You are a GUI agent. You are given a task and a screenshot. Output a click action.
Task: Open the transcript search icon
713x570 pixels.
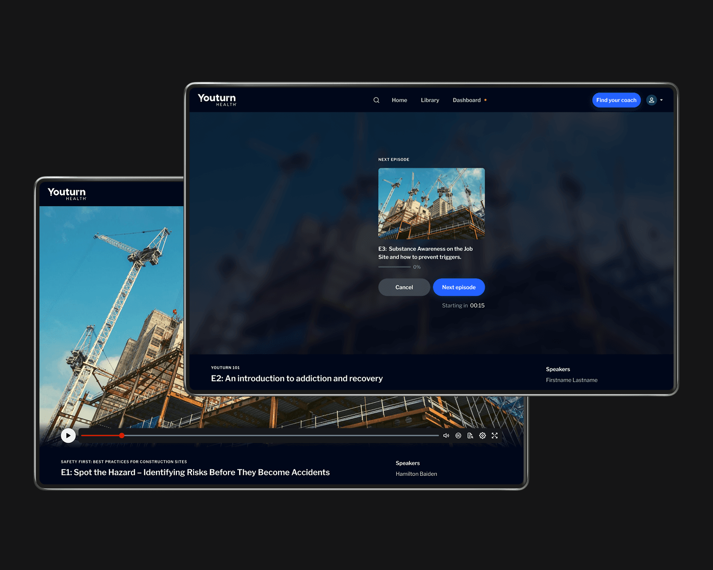pyautogui.click(x=470, y=436)
